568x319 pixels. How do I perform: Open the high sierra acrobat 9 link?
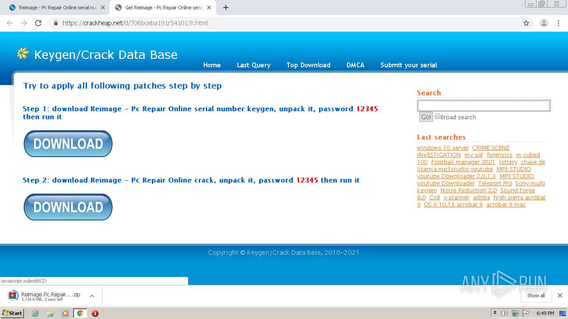[x=519, y=197]
